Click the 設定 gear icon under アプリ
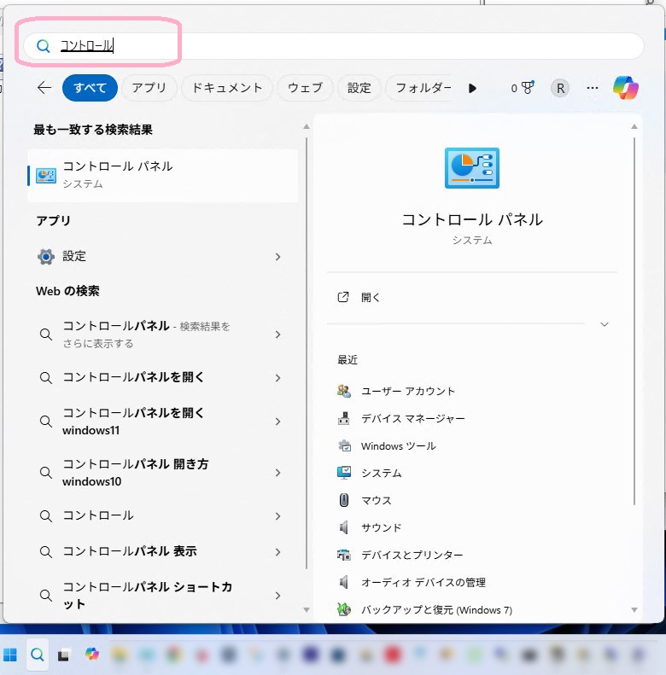666x675 pixels. (46, 257)
